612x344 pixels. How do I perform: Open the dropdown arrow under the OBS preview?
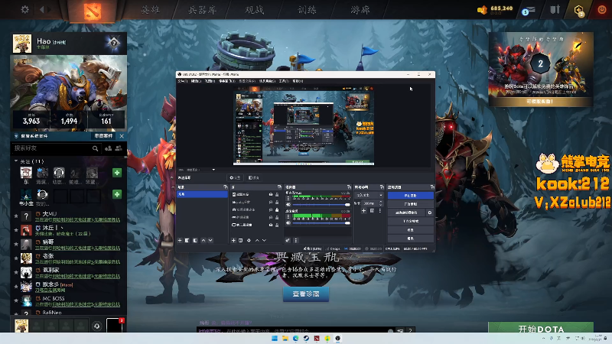213,170
